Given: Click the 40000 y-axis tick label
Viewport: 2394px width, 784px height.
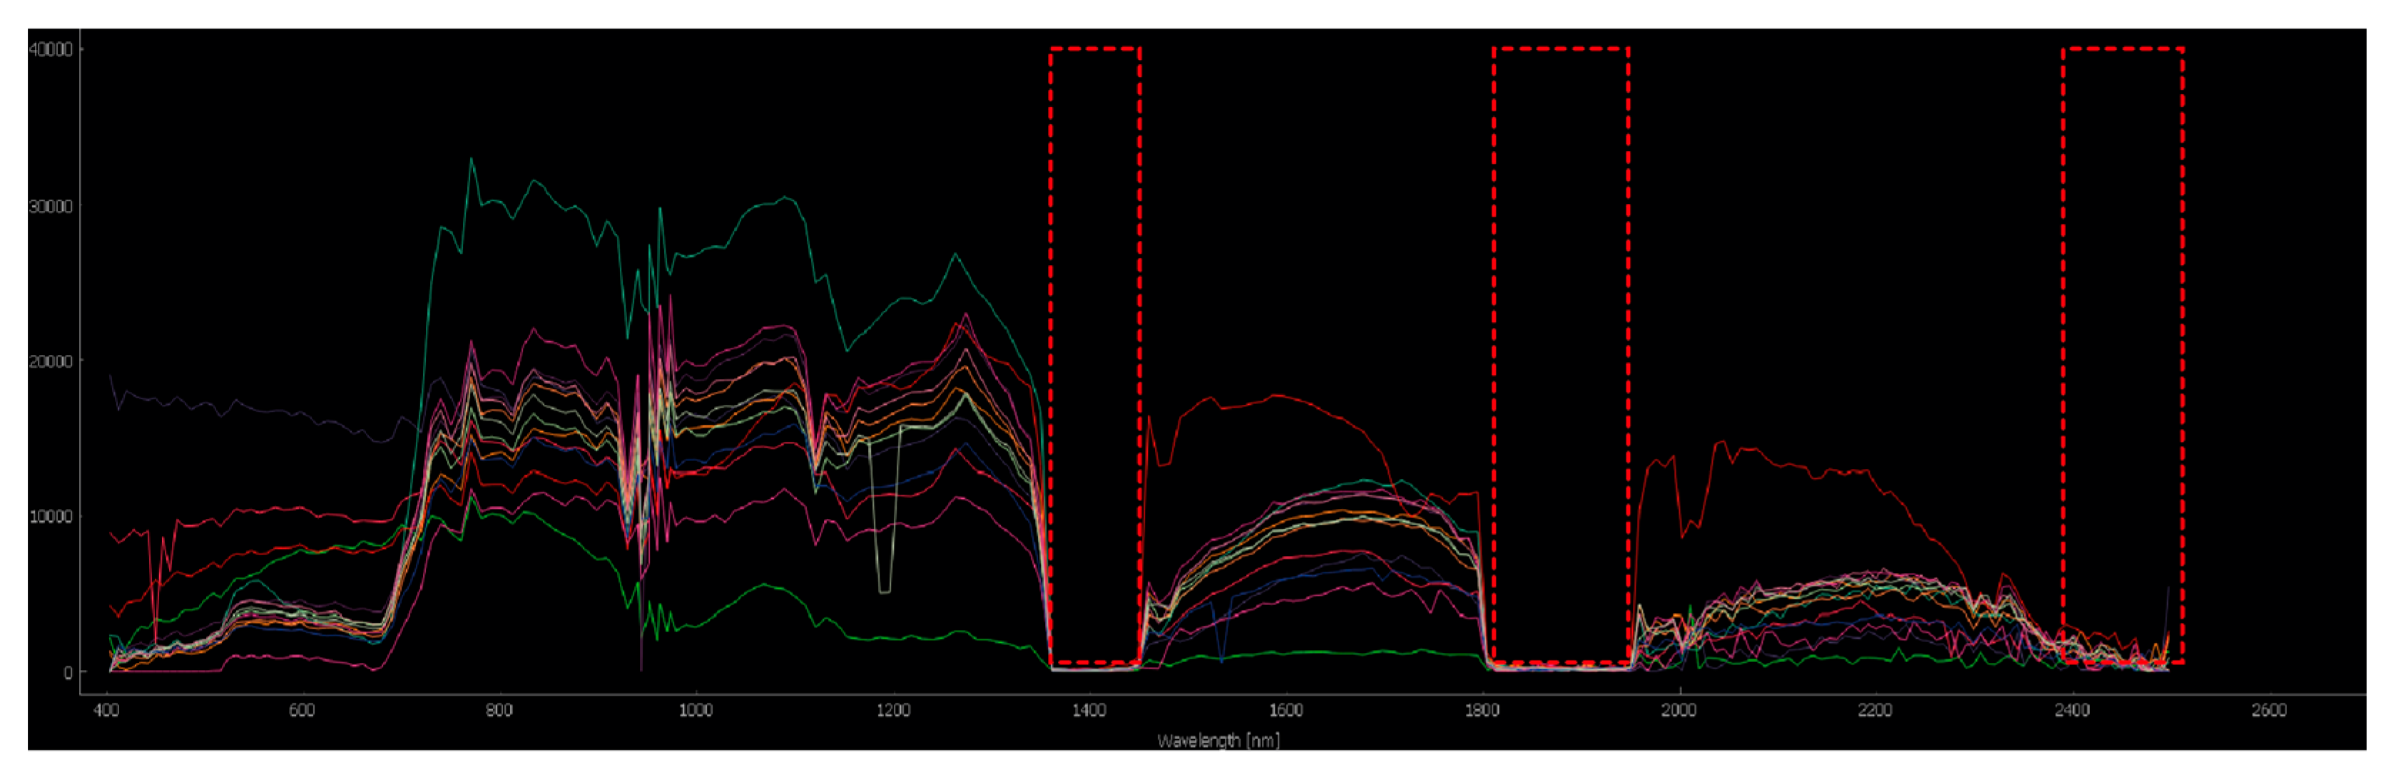Looking at the screenshot, I should click(50, 50).
